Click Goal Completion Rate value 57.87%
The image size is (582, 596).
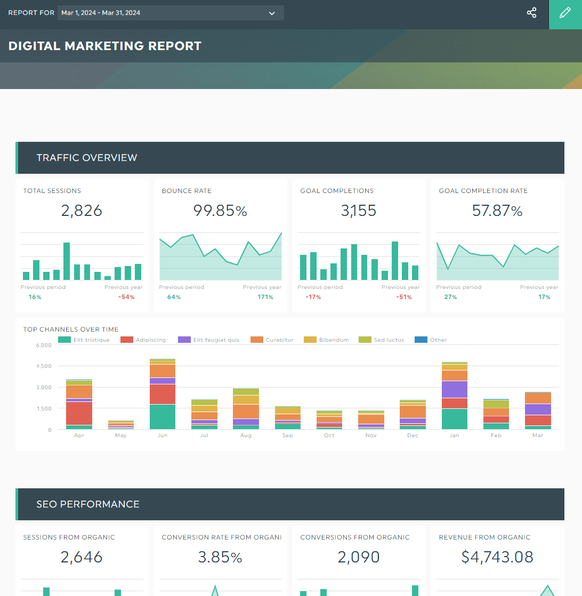pos(497,211)
